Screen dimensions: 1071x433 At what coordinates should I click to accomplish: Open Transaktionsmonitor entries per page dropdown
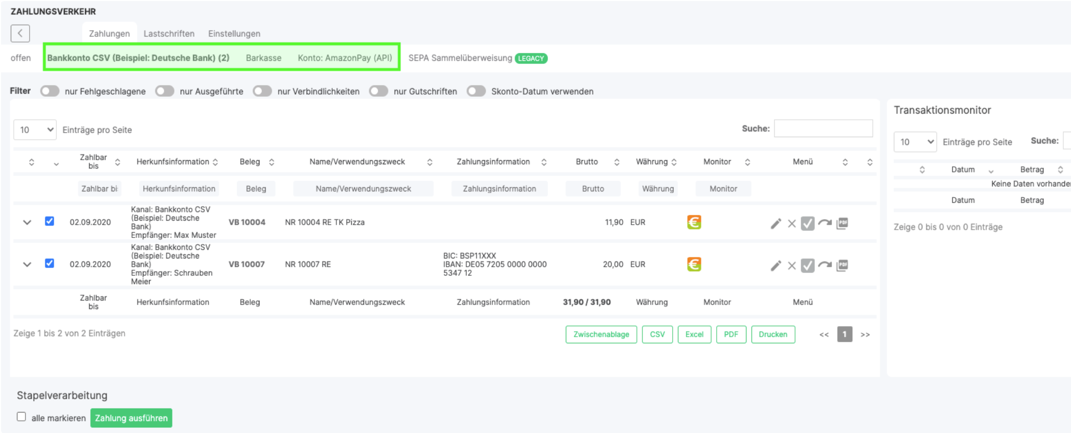pyautogui.click(x=915, y=142)
